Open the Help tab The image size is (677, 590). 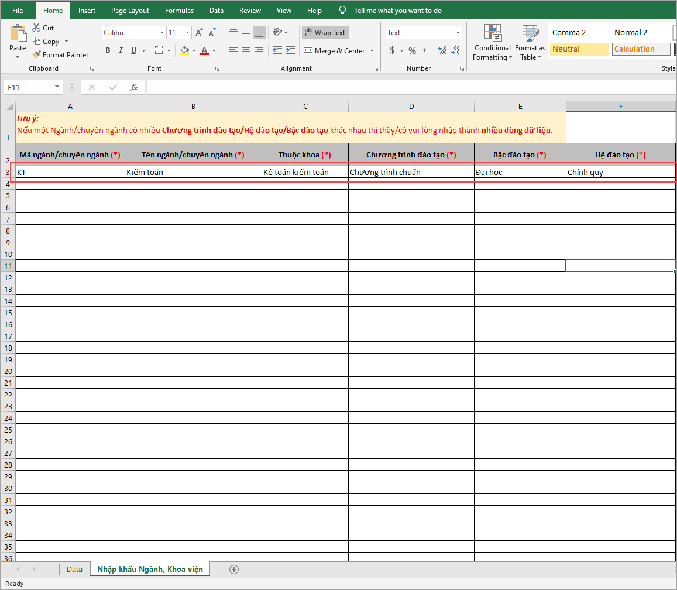coord(314,11)
